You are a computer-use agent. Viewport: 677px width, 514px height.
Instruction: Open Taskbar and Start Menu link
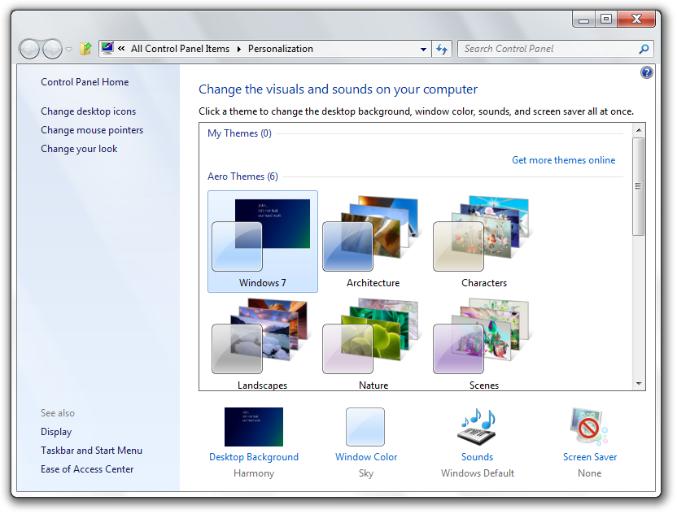tap(91, 451)
